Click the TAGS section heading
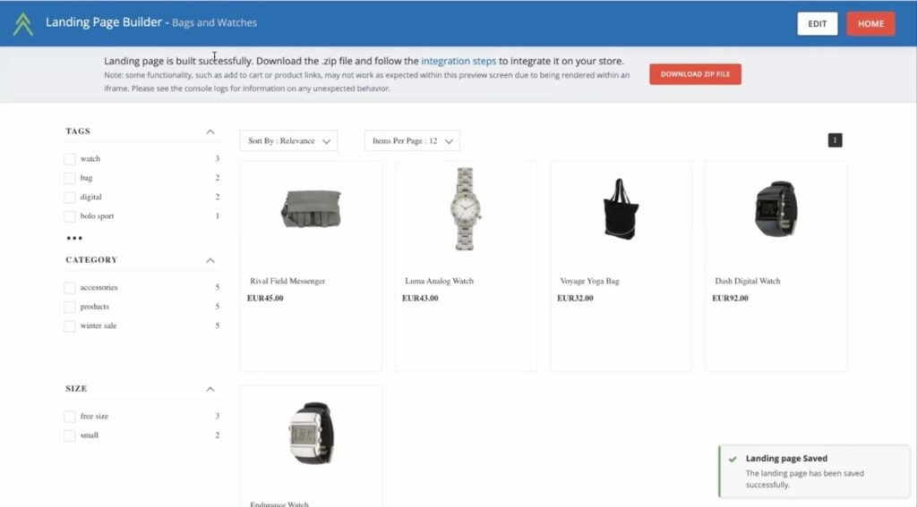The height and width of the screenshot is (507, 917). [x=78, y=131]
